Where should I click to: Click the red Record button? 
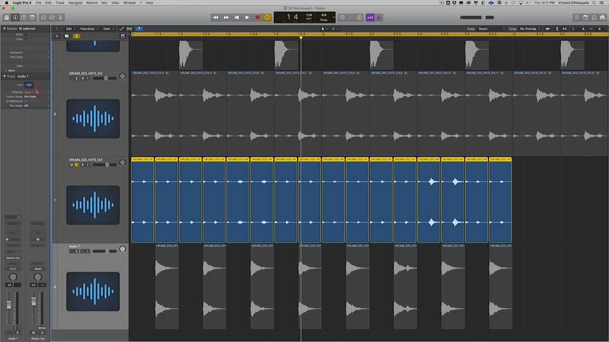[258, 18]
